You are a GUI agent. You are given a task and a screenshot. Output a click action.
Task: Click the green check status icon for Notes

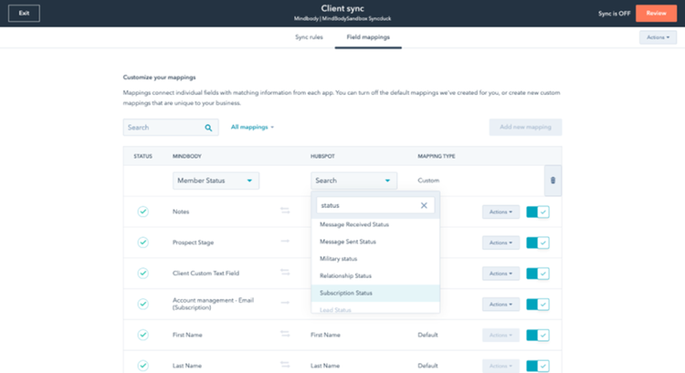(x=142, y=212)
